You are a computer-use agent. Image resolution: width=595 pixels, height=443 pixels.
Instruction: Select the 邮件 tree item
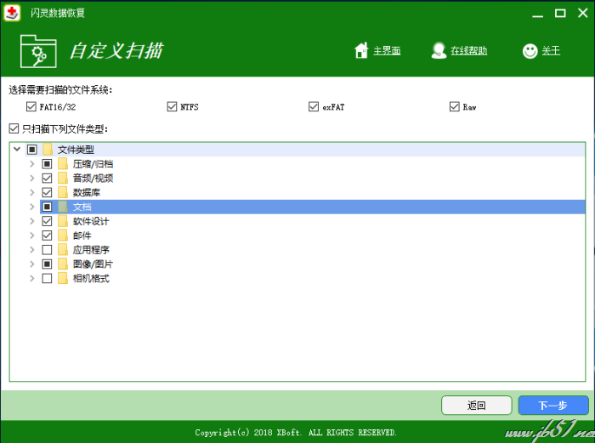[x=82, y=236]
